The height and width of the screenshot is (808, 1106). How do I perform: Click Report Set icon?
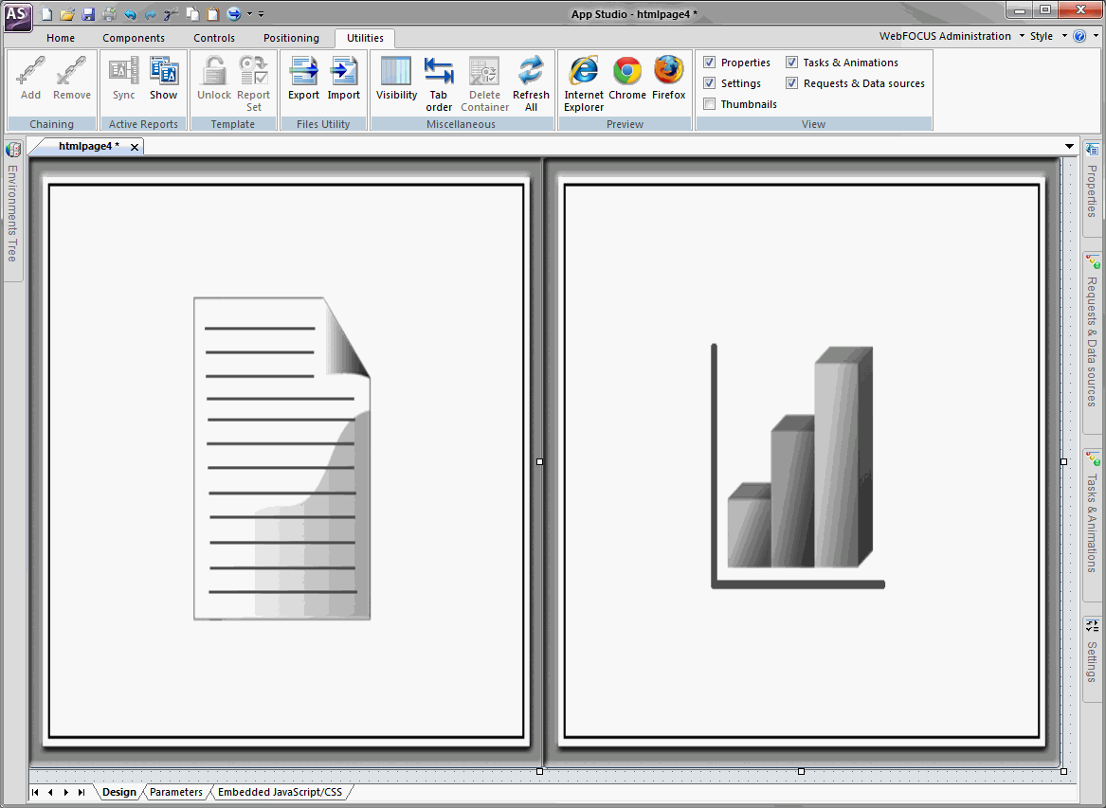click(x=253, y=84)
